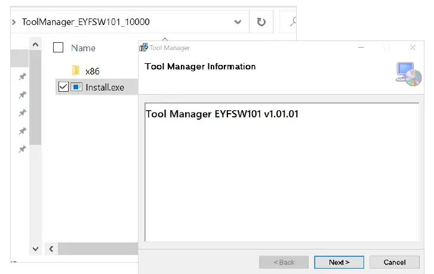The height and width of the screenshot is (274, 434).
Task: Click the navigation pane scroll down arrow
Action: [35, 248]
